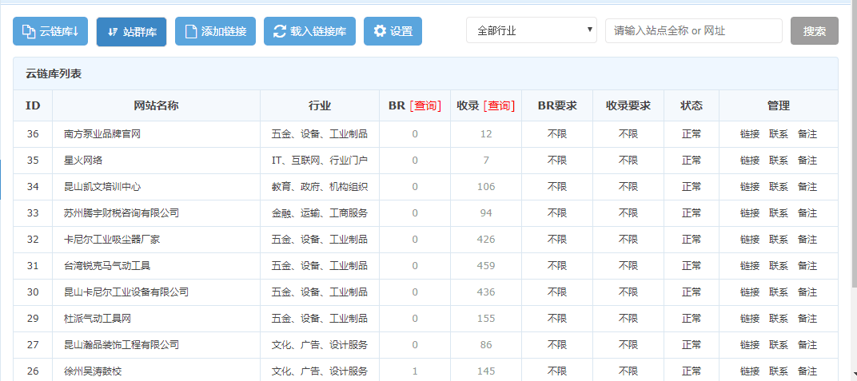Open 备注 for 杜派气动工具网 row
The width and height of the screenshot is (857, 381).
tap(807, 319)
